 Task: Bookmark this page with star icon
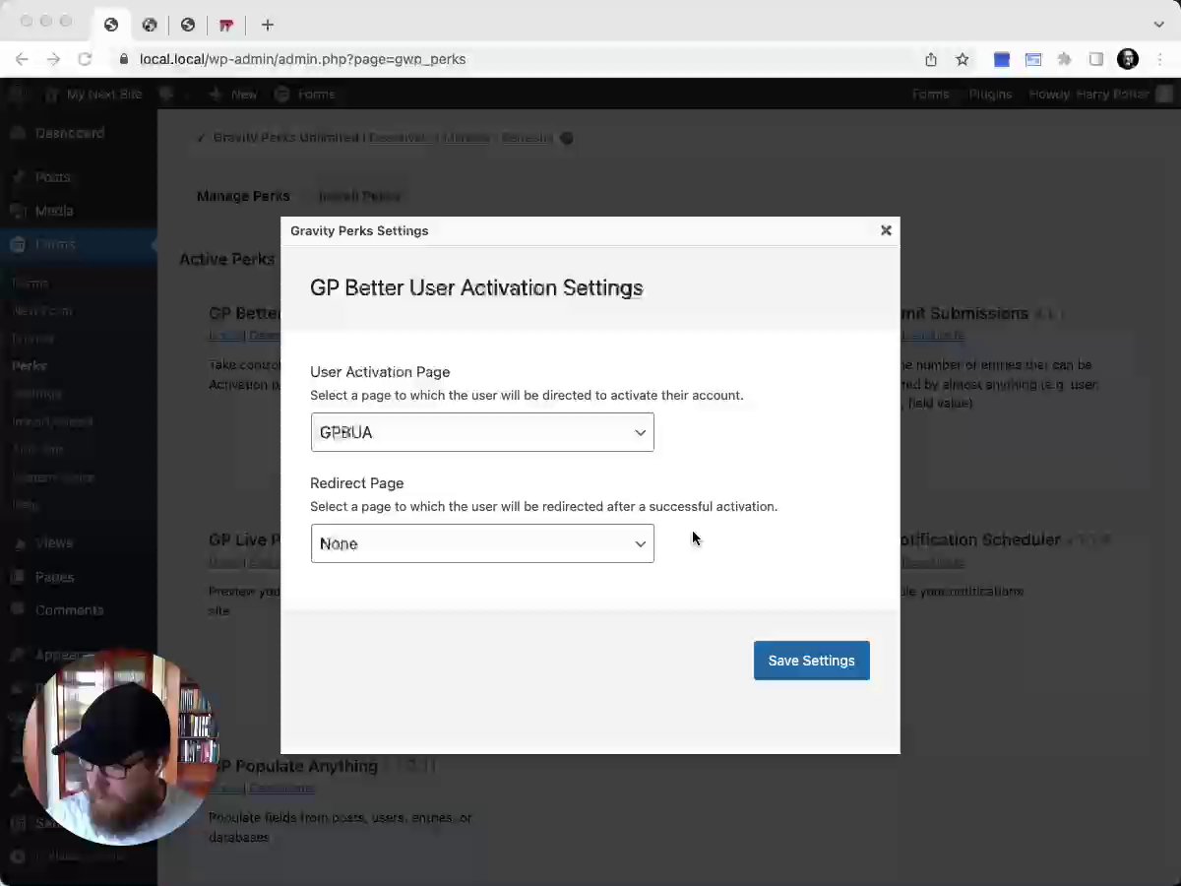click(963, 59)
